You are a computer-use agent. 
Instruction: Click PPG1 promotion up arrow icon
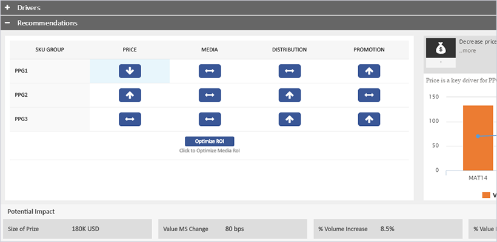click(x=369, y=71)
